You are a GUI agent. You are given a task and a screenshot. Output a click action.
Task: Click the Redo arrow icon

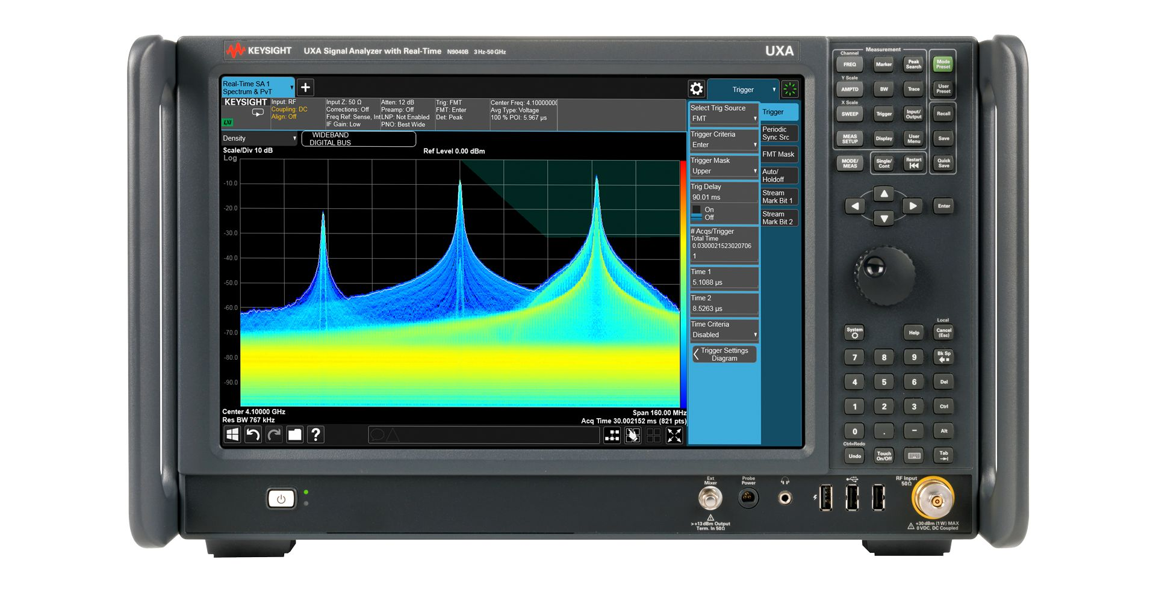(274, 434)
